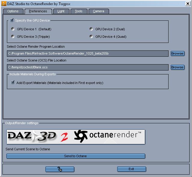The height and width of the screenshot is (177, 192).
Task: Uncheck Add Export Materials checkbox
Action: [13, 82]
